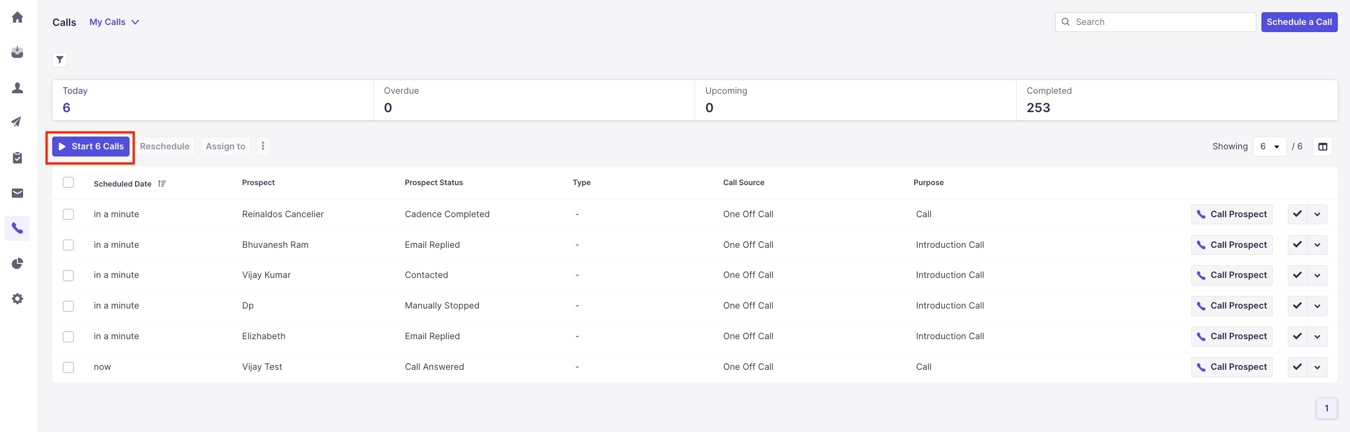The width and height of the screenshot is (1350, 432).
Task: Check the select-all checkbox in table header
Action: click(68, 182)
